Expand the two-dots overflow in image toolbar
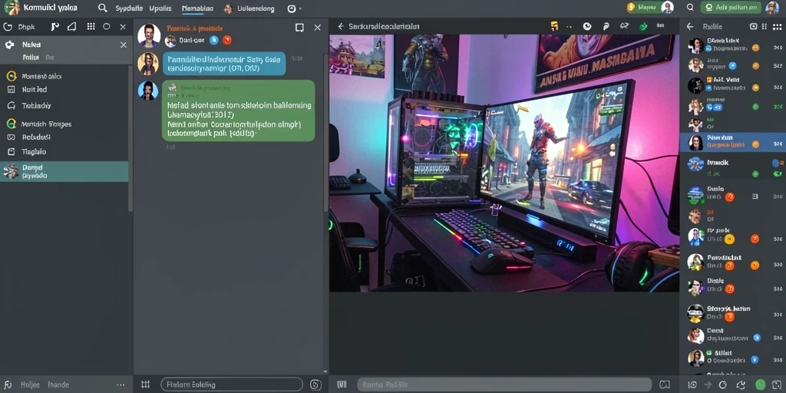 coord(569,27)
